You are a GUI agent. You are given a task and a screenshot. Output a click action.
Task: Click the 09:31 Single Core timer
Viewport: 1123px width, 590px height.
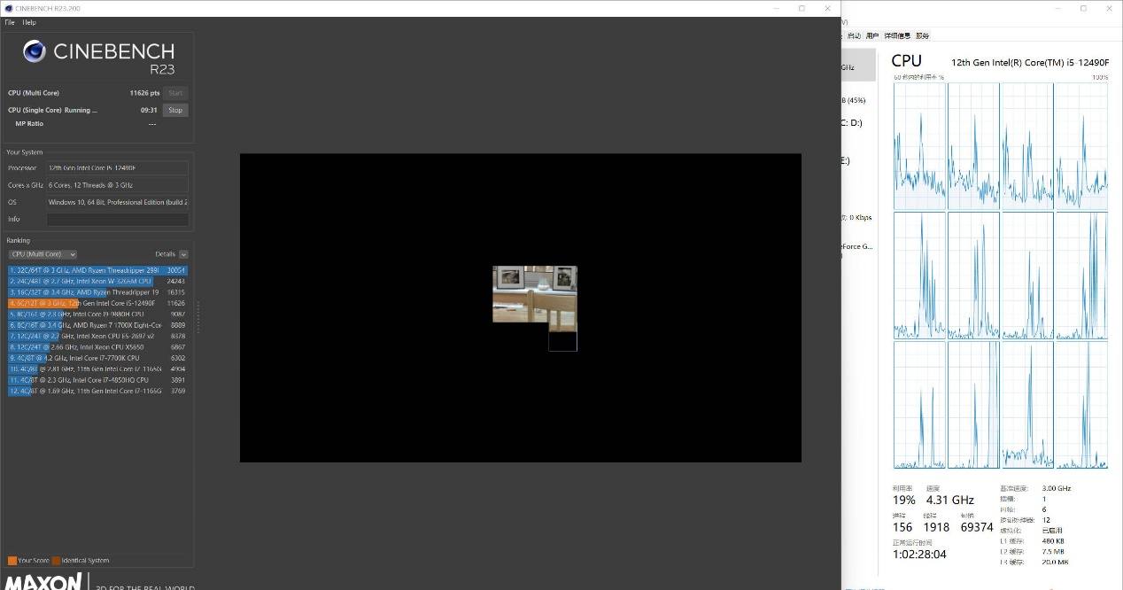pos(149,110)
